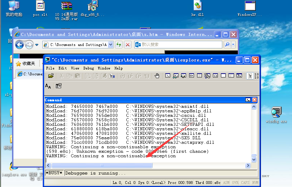Screen dimensions: 292x187
Task: Click the IE window Forward button
Action: [29, 45]
